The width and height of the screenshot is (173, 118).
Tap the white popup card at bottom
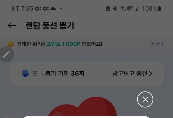point(86,117)
